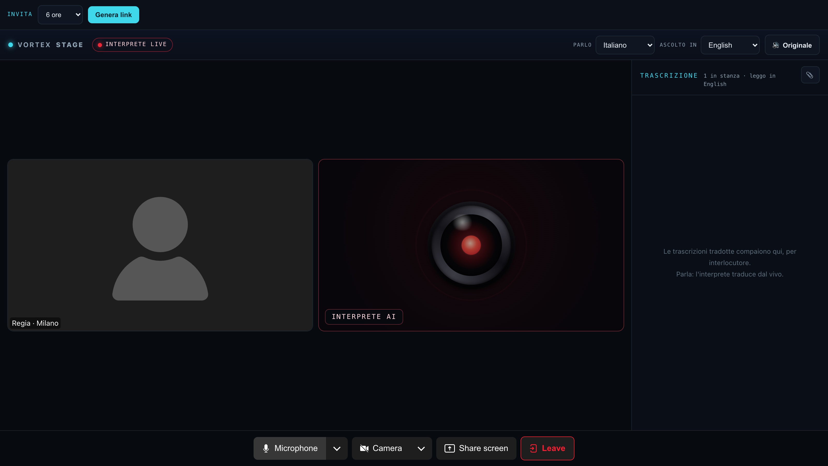
Task: Select the Regia · Milano participant tile
Action: 160,245
